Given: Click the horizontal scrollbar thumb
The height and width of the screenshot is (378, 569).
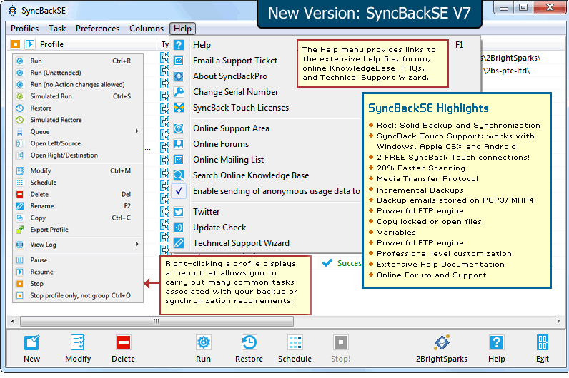Looking at the screenshot, I should tap(157, 321).
